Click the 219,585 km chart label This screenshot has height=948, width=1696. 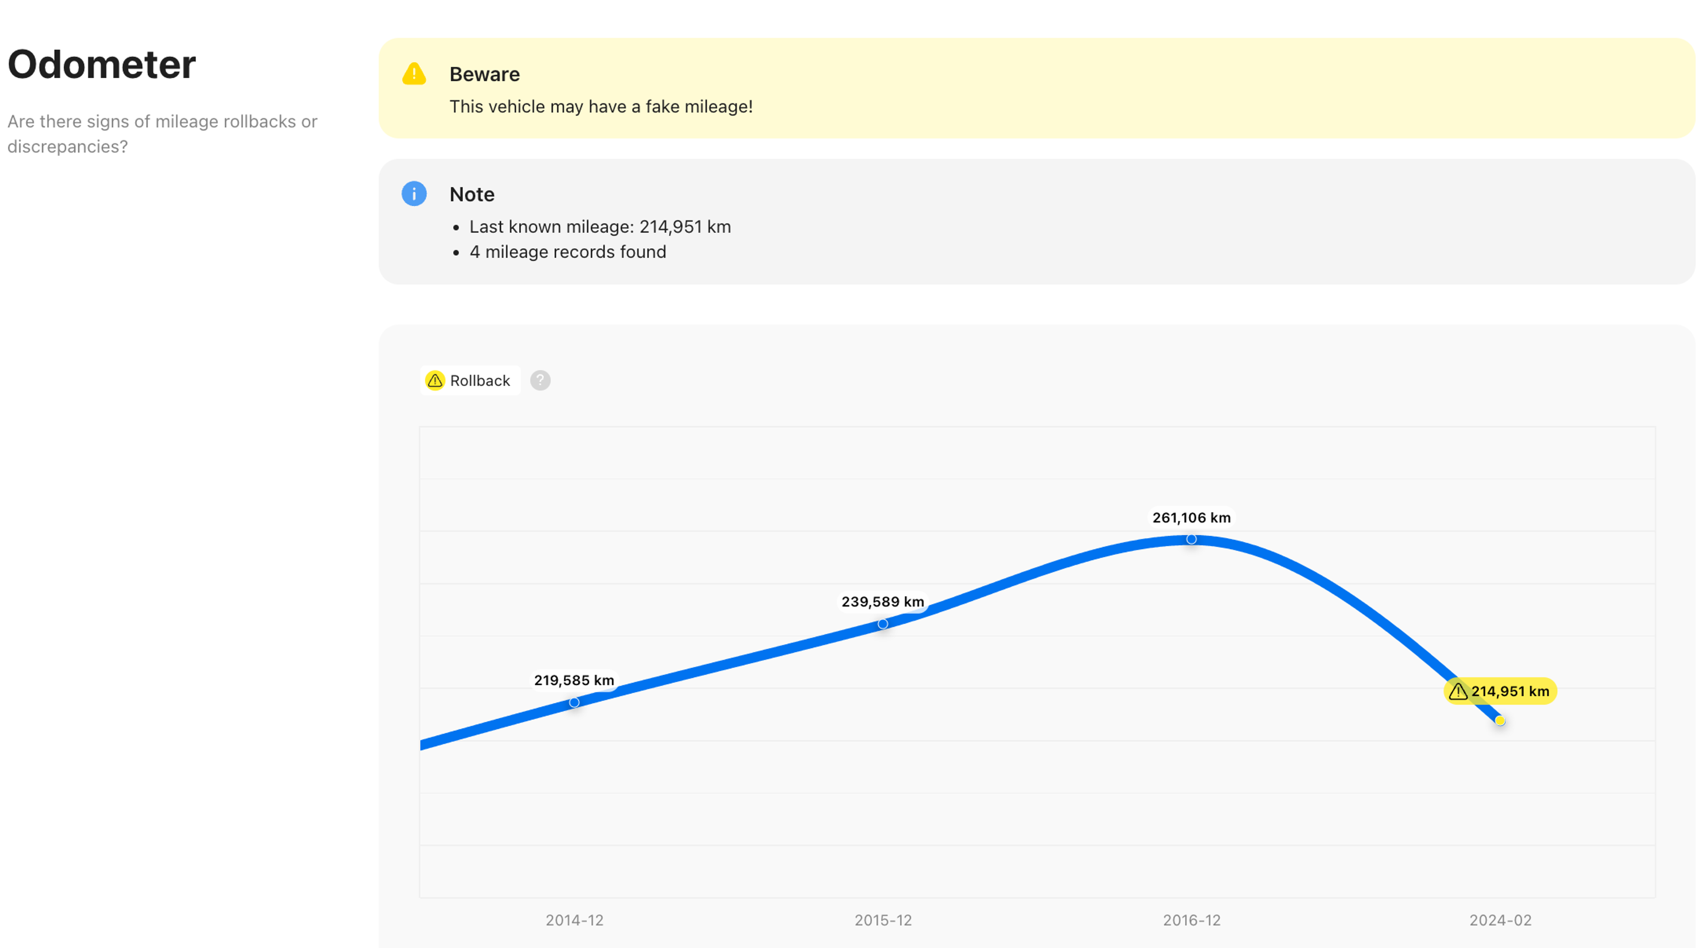click(x=574, y=680)
